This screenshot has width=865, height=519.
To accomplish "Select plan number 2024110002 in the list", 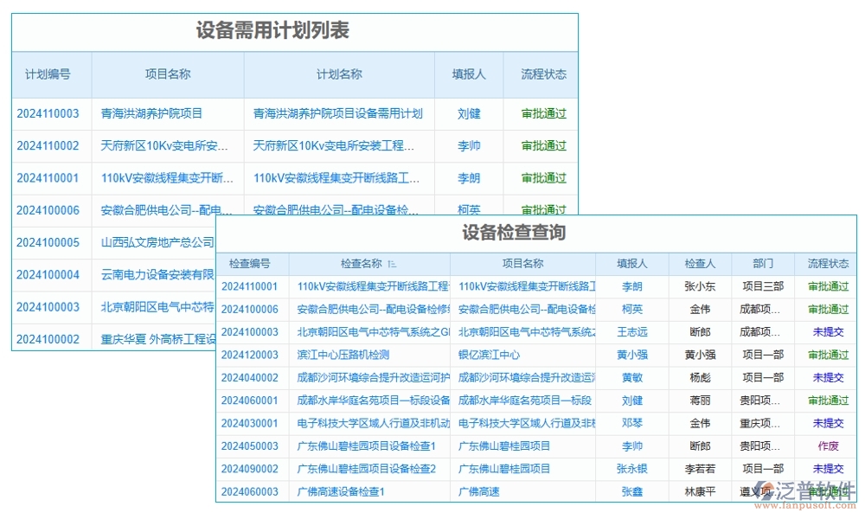I will pyautogui.click(x=48, y=145).
